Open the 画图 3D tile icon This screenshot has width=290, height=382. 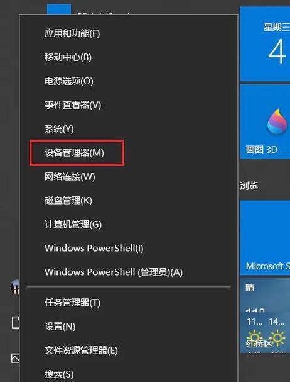[x=277, y=121]
